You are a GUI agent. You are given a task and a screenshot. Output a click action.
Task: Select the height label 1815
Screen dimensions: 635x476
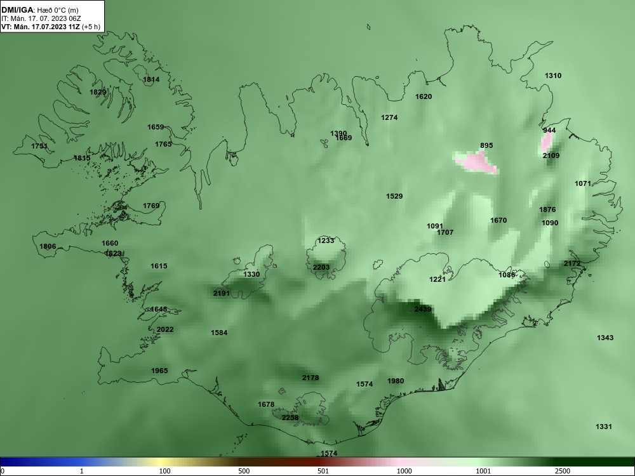click(x=82, y=158)
